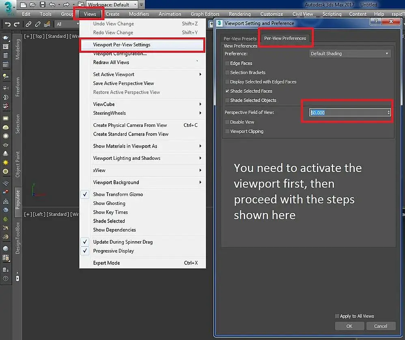Enable the Edge Faces checkbox
This screenshot has width=405, height=340.
[227, 63]
